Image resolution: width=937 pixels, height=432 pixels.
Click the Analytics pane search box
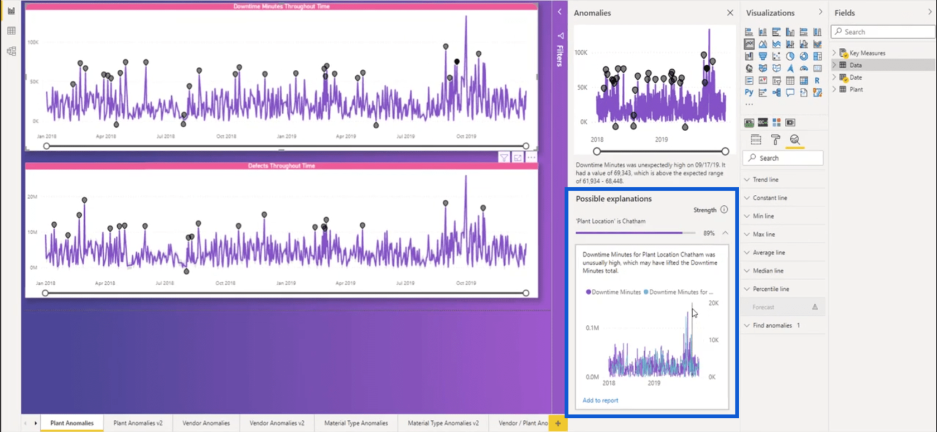click(783, 158)
